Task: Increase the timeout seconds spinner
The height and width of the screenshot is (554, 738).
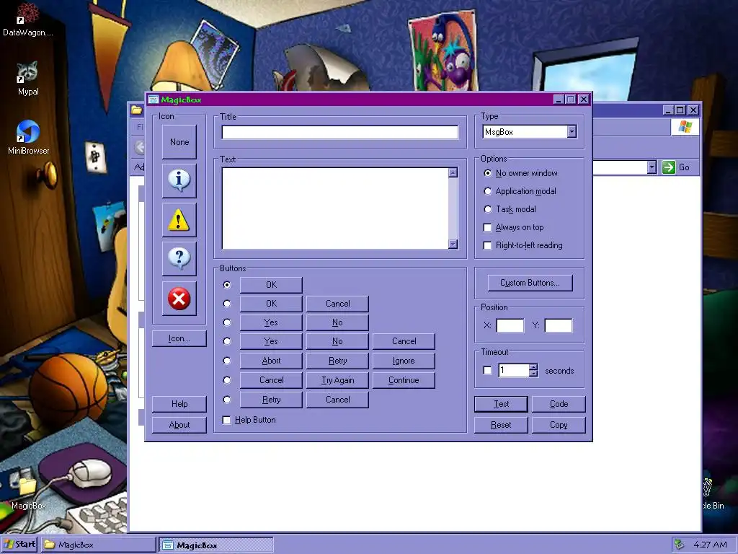Action: click(x=533, y=367)
